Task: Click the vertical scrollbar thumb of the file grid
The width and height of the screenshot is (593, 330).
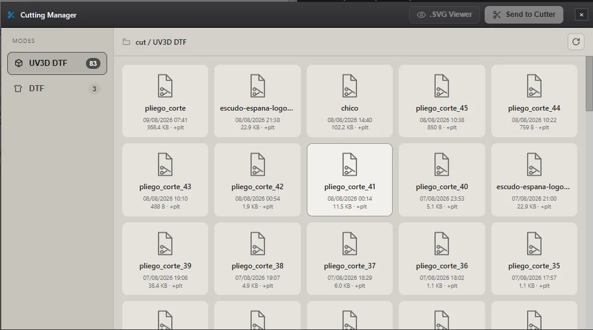Action: click(x=589, y=84)
